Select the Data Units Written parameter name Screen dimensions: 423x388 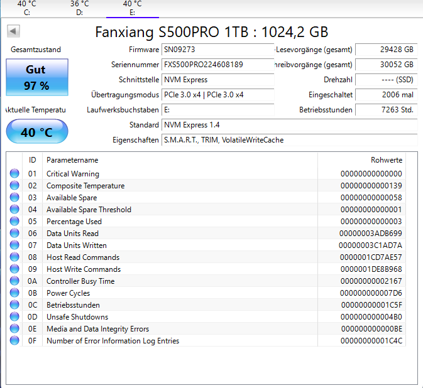[x=77, y=245]
